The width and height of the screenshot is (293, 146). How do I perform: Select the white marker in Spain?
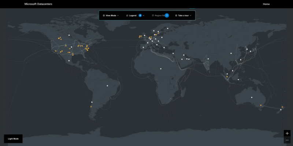point(143,47)
